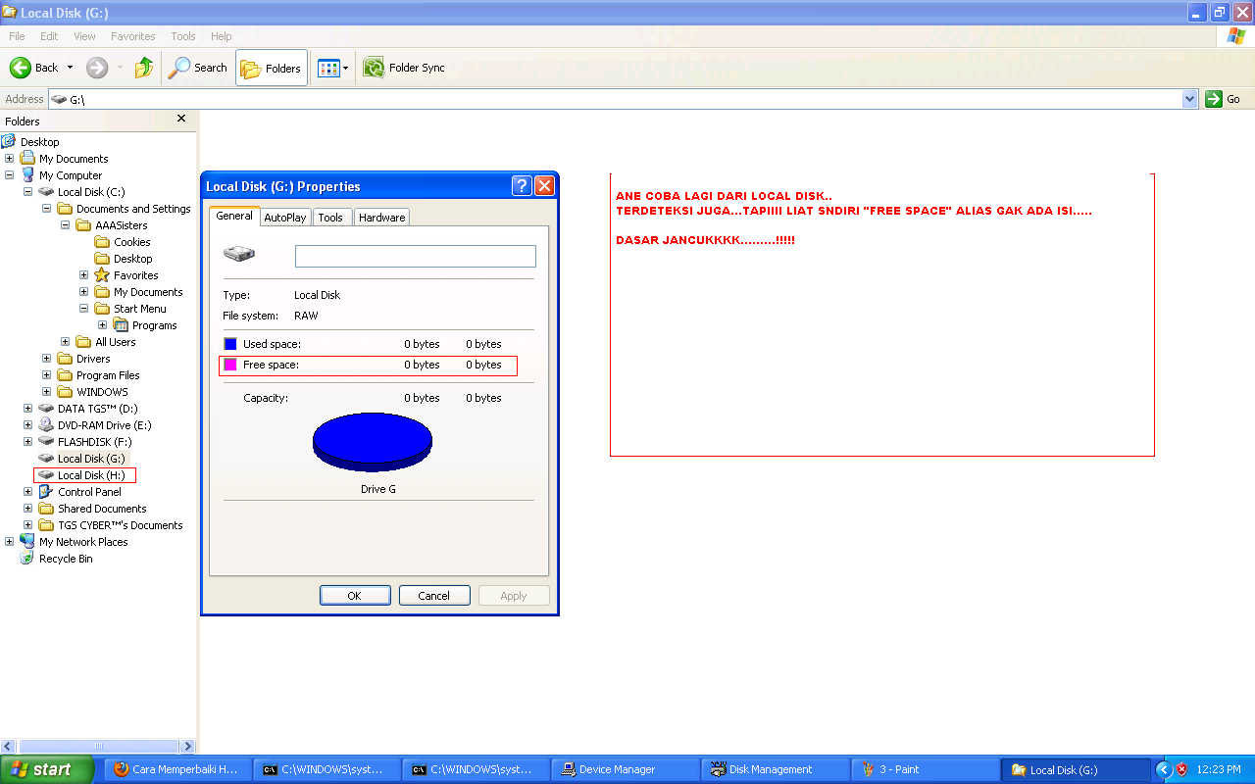Image resolution: width=1255 pixels, height=784 pixels.
Task: Select the Recycle Bin in the folders pane
Action: (x=65, y=558)
